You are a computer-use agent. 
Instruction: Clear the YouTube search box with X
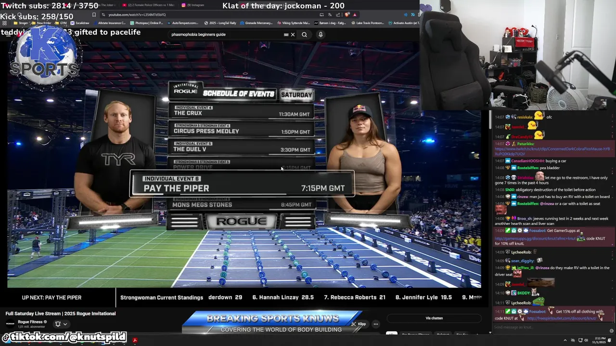(x=293, y=35)
